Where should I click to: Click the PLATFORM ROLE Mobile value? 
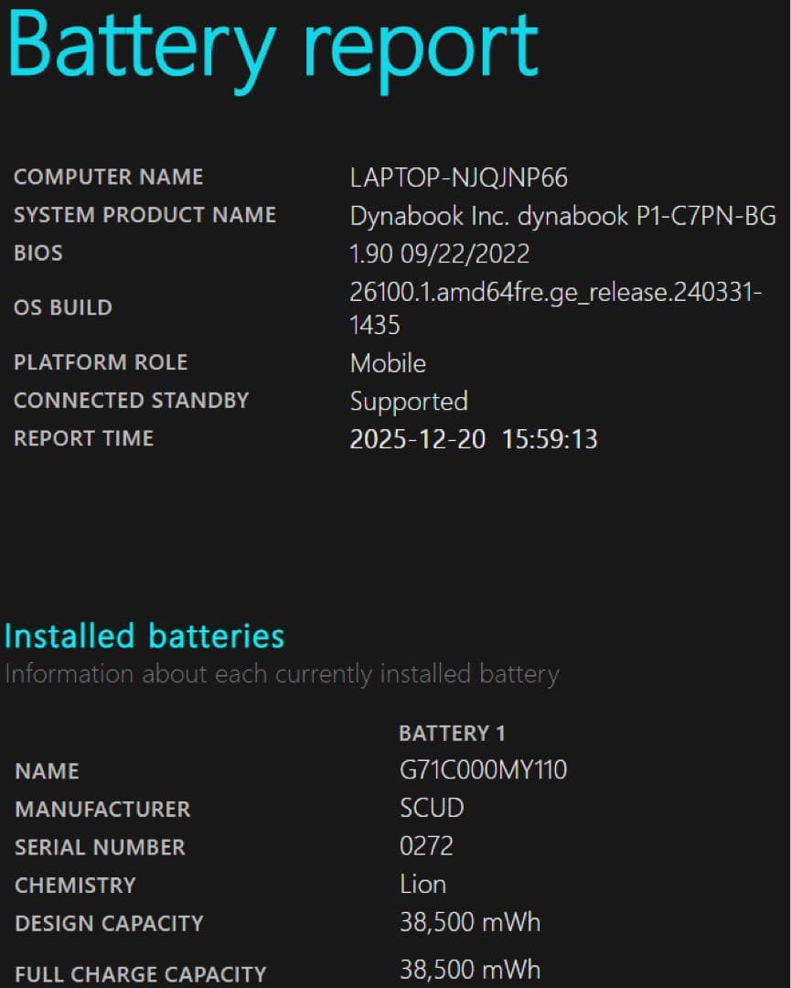[388, 364]
